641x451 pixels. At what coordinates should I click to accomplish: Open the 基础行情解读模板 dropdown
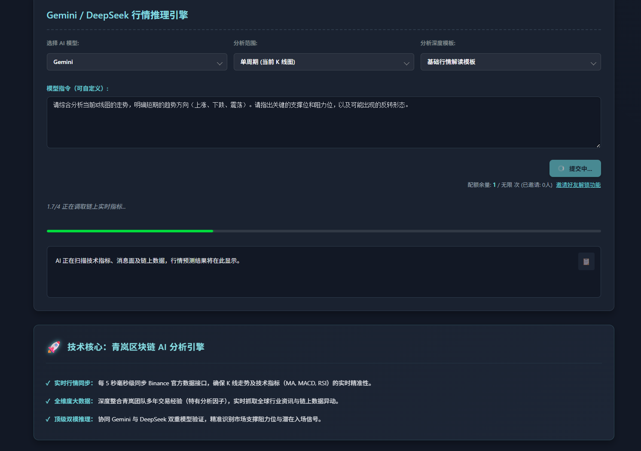510,62
